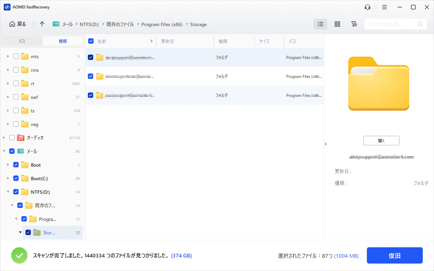Click the 開く button
This screenshot has height=271, width=434.
coord(381,141)
